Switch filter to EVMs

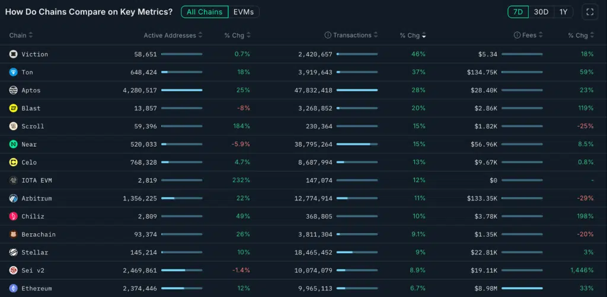244,12
